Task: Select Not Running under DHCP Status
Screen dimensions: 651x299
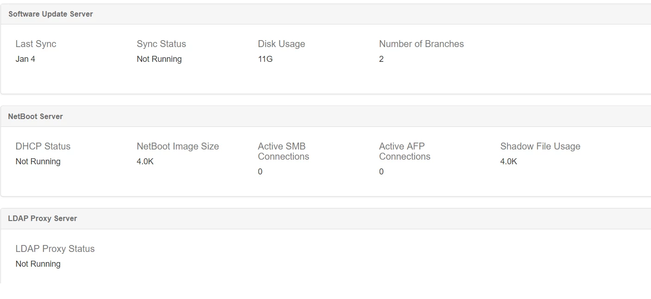Action: point(37,161)
